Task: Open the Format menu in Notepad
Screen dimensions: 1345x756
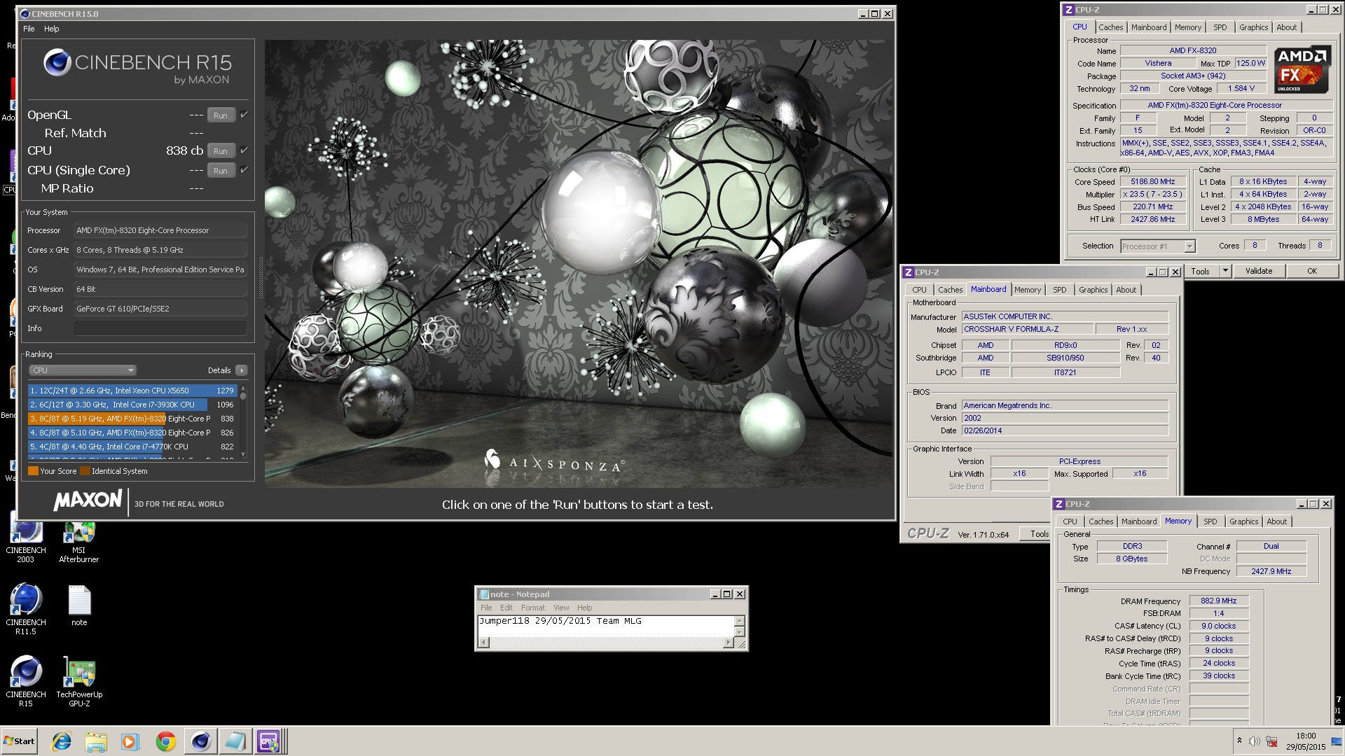Action: pos(533,608)
